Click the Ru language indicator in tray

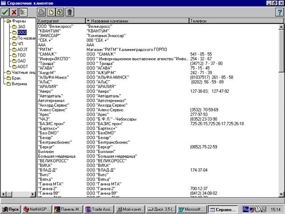point(246,210)
